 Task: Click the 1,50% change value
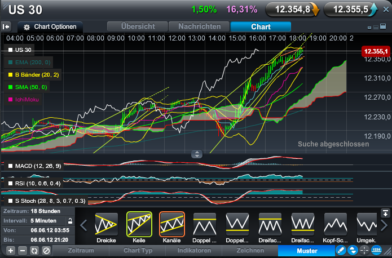click(204, 10)
